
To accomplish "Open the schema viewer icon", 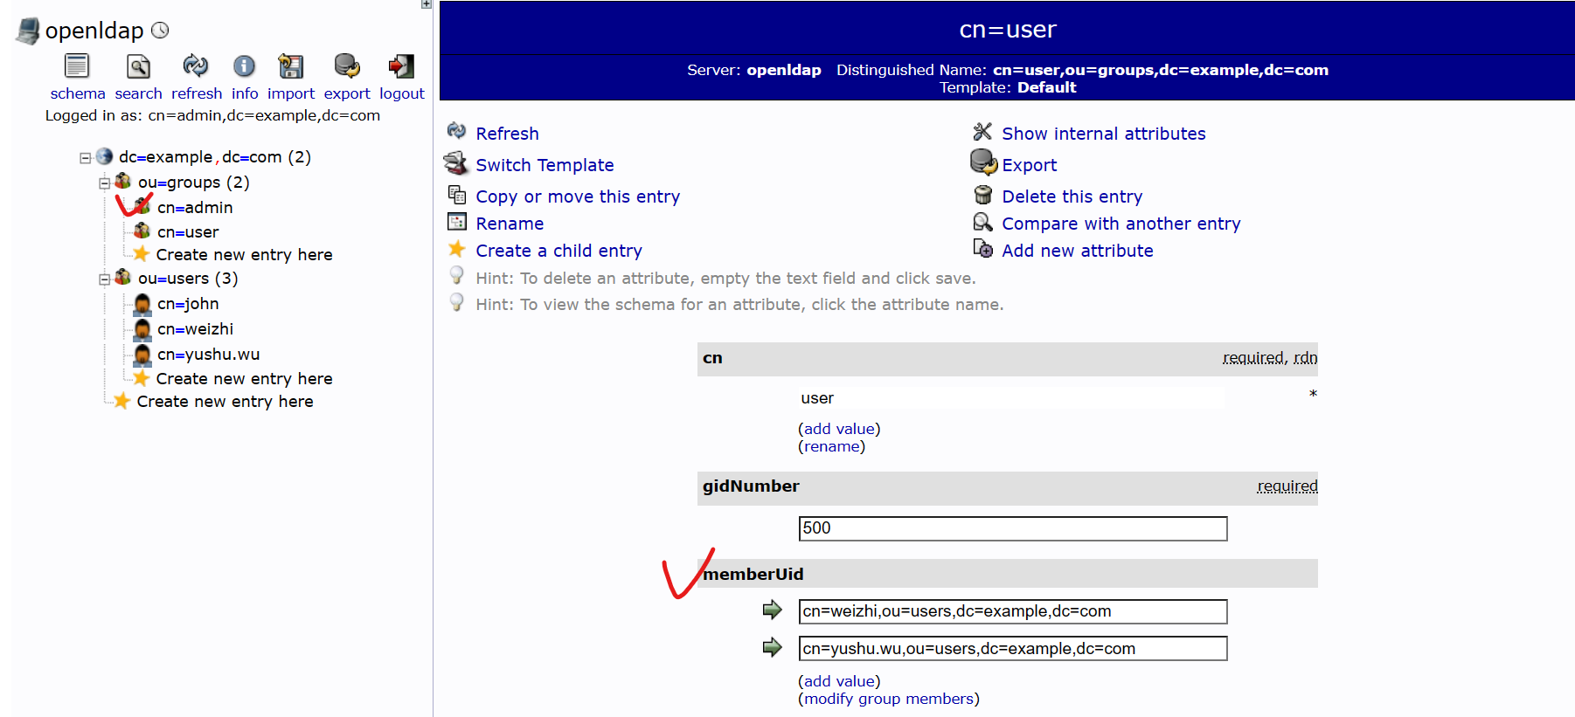I will [77, 65].
